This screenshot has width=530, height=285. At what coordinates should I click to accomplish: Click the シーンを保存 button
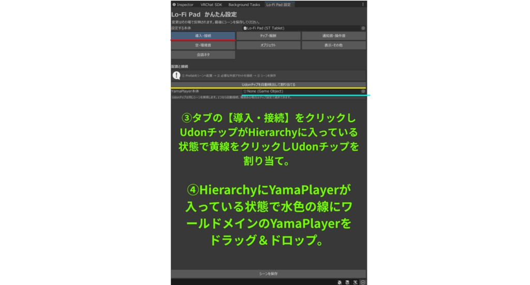pos(269,274)
